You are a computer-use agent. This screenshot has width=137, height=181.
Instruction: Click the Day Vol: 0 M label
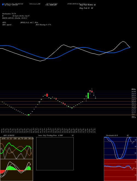pos(86,8)
